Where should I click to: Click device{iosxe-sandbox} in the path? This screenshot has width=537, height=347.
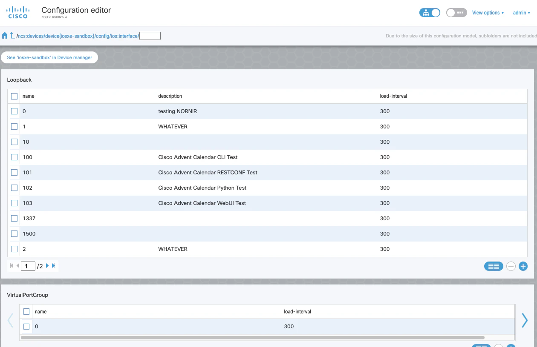70,36
